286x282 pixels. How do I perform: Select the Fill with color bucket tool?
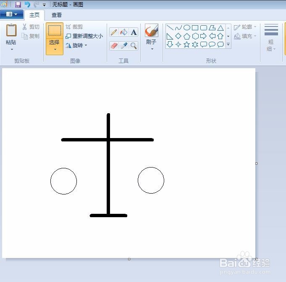124,32
